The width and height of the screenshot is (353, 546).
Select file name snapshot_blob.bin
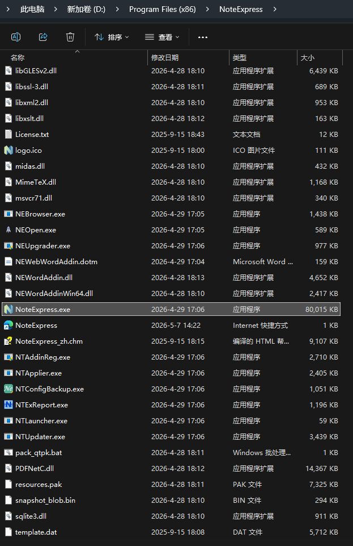(45, 501)
